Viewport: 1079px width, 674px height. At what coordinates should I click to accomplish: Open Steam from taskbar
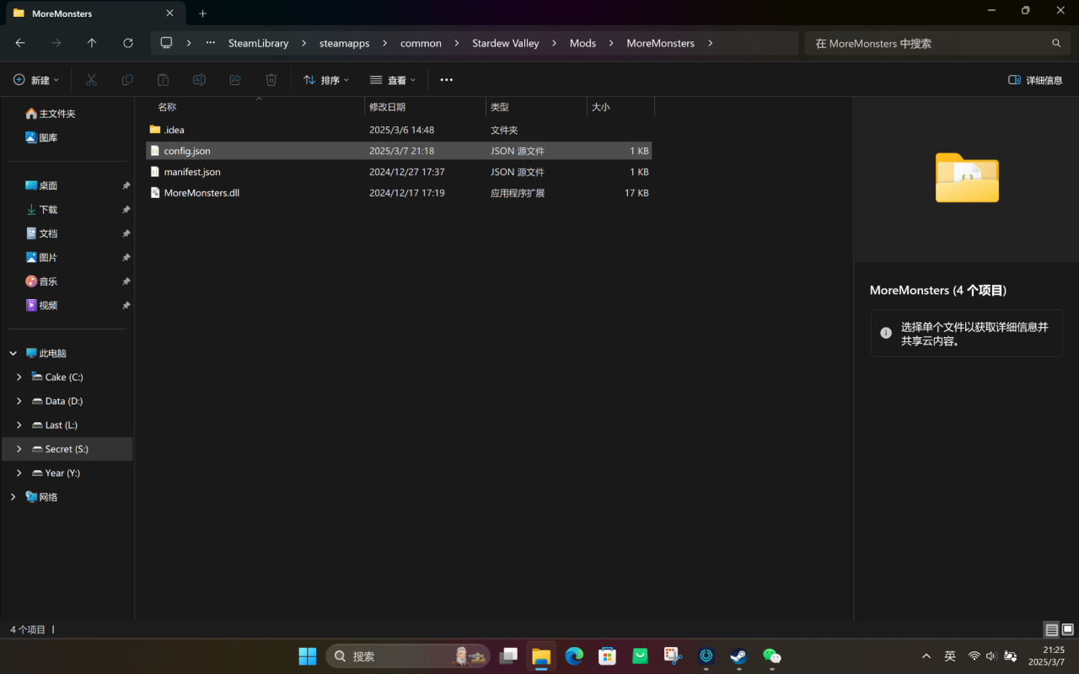(x=738, y=656)
